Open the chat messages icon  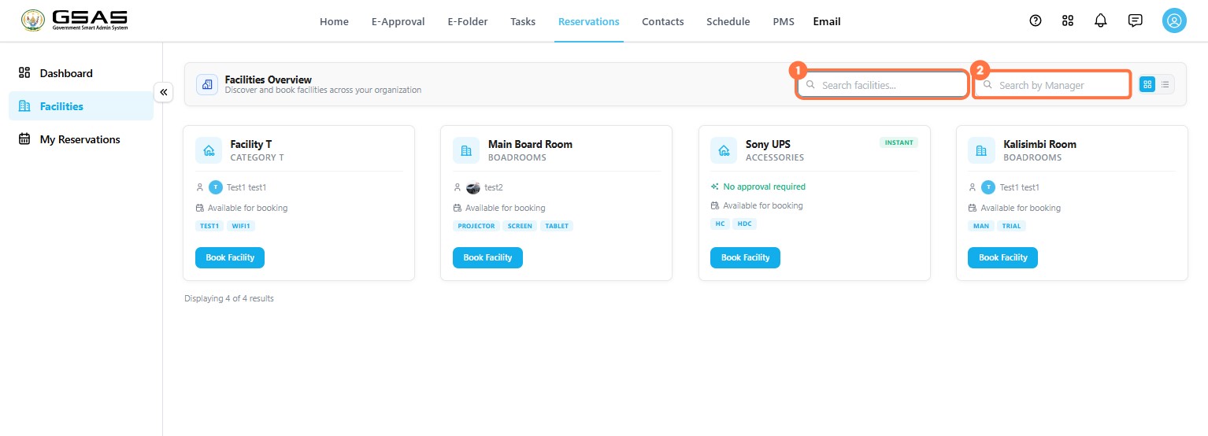tap(1135, 21)
